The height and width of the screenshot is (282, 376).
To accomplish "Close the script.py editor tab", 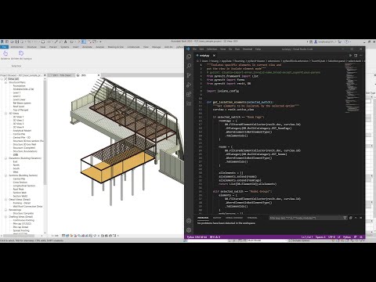I will (214, 56).
